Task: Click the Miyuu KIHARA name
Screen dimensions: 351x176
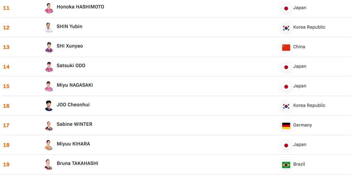Action: pyautogui.click(x=73, y=144)
